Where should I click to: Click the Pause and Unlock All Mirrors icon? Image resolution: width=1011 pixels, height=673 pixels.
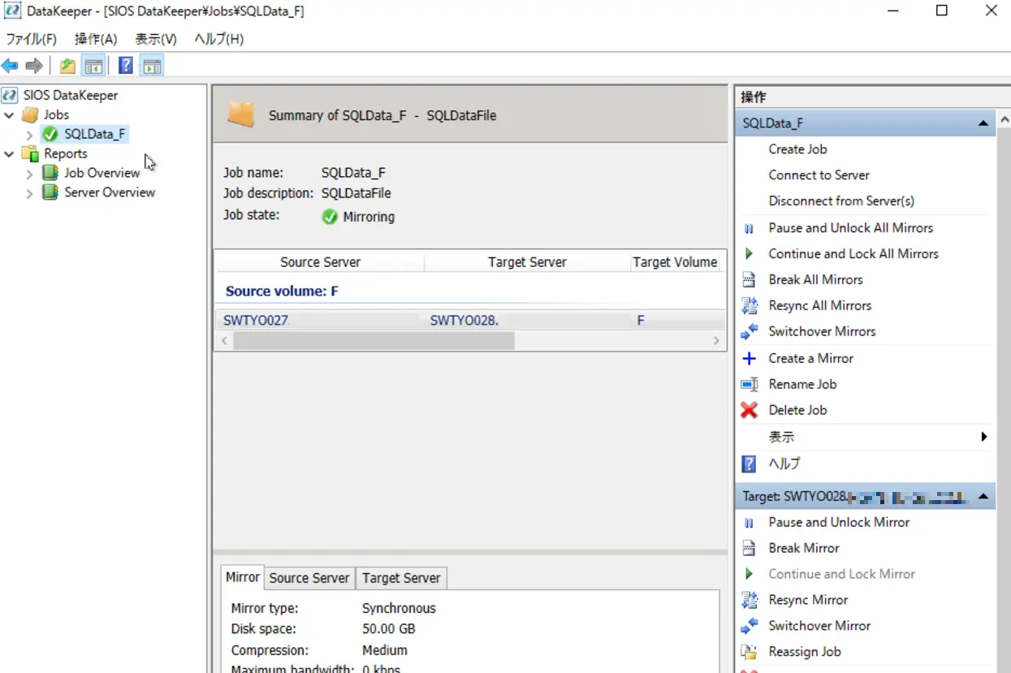pos(750,228)
